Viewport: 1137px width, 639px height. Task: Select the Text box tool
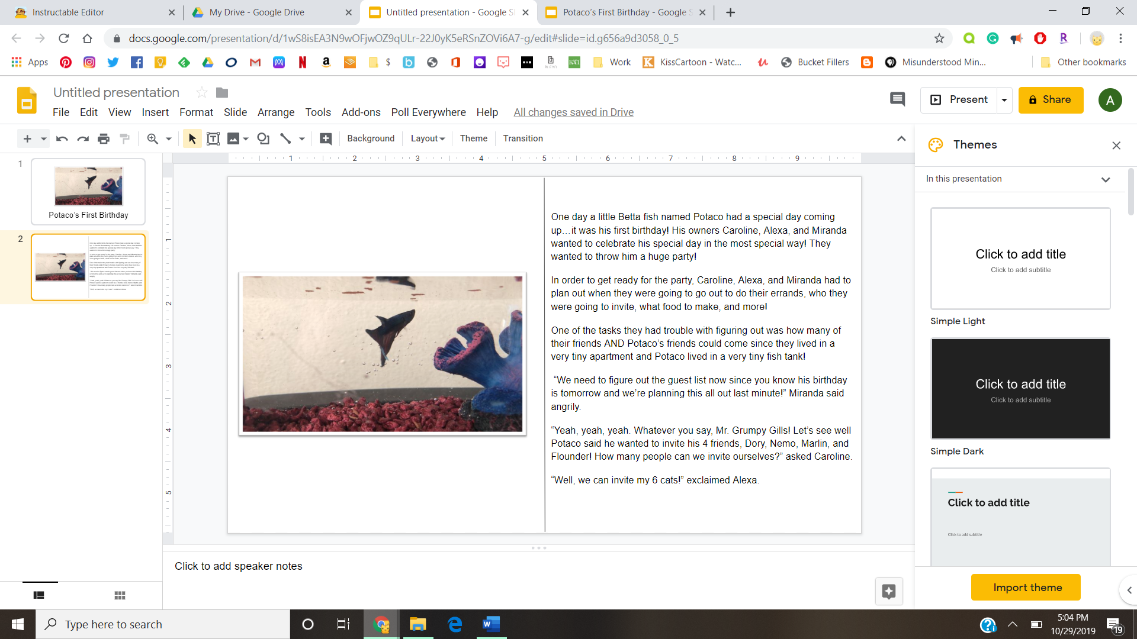[213, 138]
